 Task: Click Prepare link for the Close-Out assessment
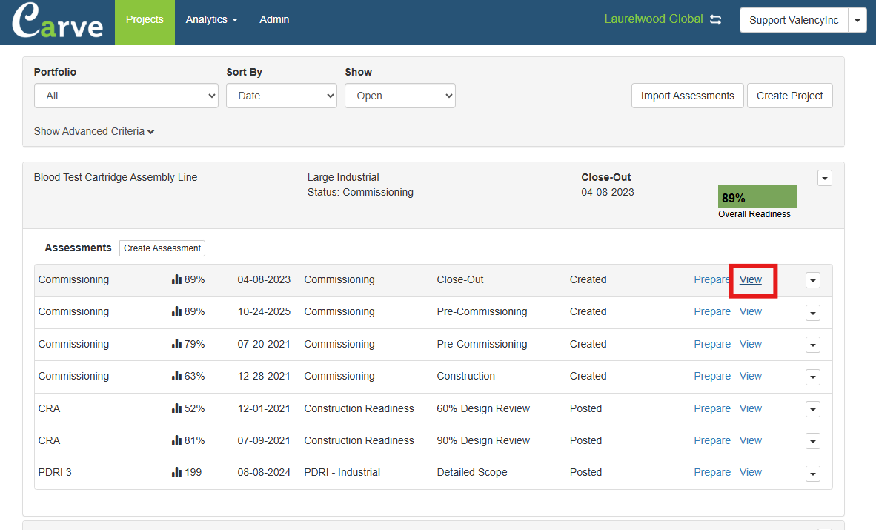[711, 279]
